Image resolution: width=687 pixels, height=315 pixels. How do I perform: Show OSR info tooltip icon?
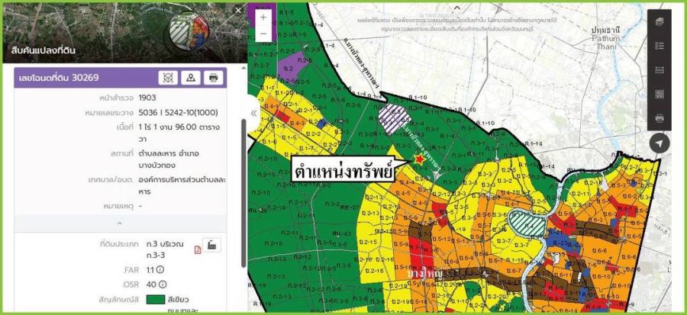coord(163,284)
